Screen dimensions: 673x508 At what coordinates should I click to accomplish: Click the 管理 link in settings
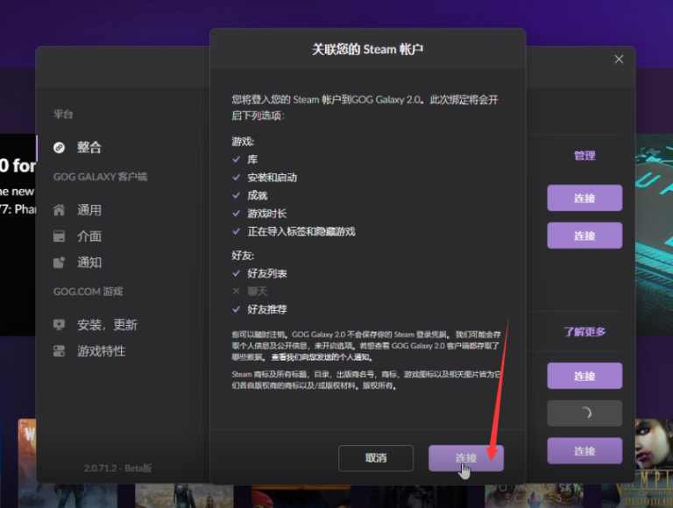[x=584, y=156]
